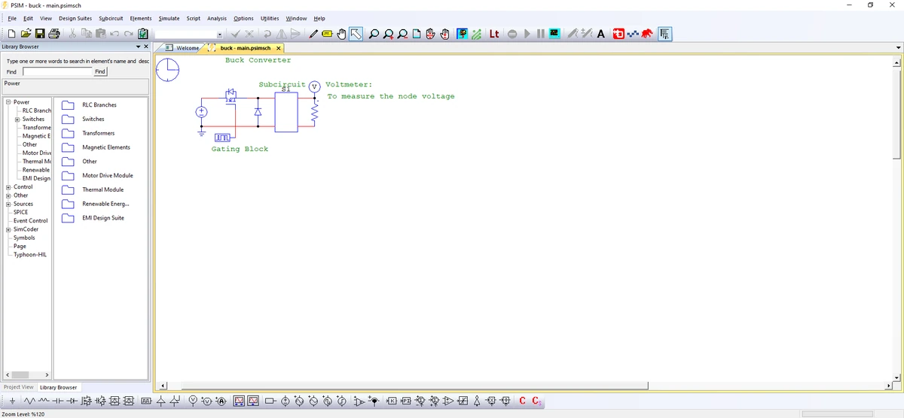Collapse the Power tree node
The image size is (904, 418).
tap(8, 101)
